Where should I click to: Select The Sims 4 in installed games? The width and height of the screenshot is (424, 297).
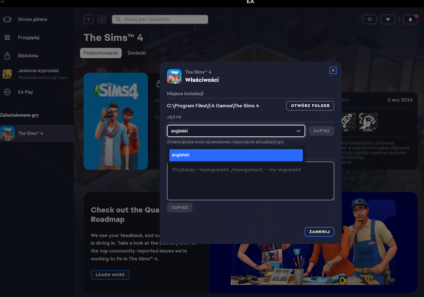[x=30, y=133]
